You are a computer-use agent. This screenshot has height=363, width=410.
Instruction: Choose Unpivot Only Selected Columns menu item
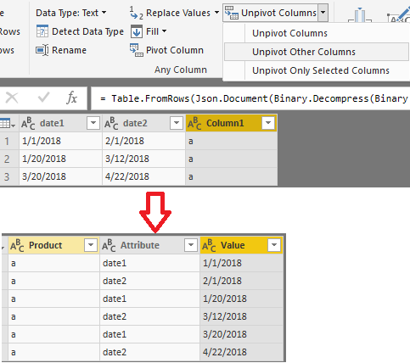click(317, 70)
